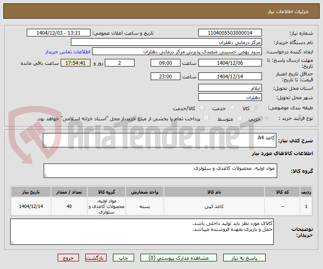Open مشاهده مدارک پیوستی (0) button
Image resolution: width=323 pixels, height=269 pixels.
(178, 258)
